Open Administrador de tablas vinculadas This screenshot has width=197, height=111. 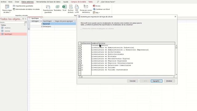[x=26, y=9]
